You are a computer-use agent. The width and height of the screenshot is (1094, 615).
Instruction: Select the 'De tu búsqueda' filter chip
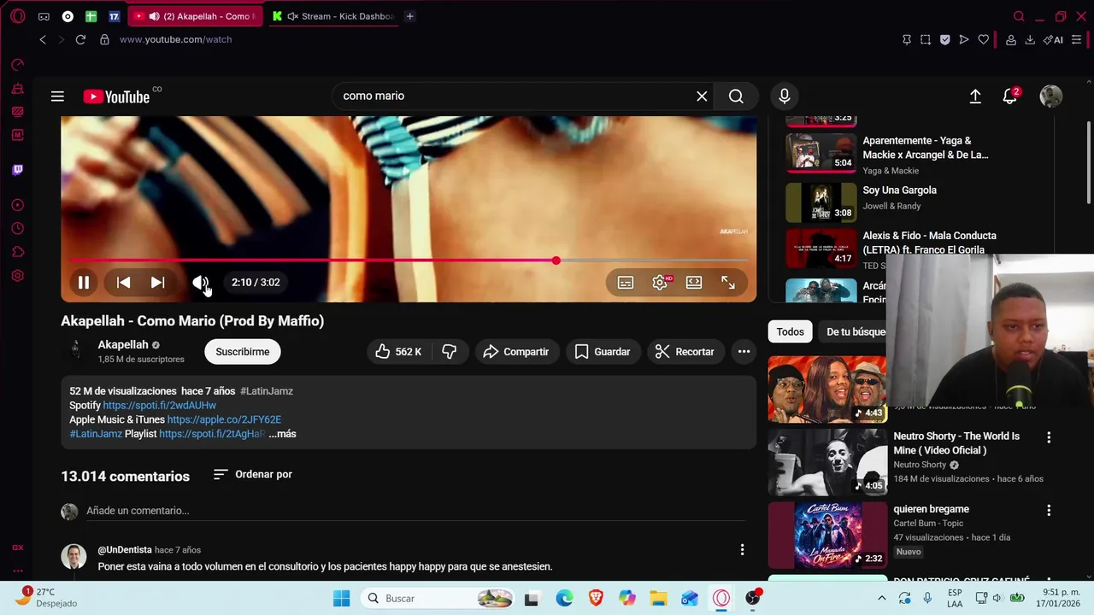(853, 331)
